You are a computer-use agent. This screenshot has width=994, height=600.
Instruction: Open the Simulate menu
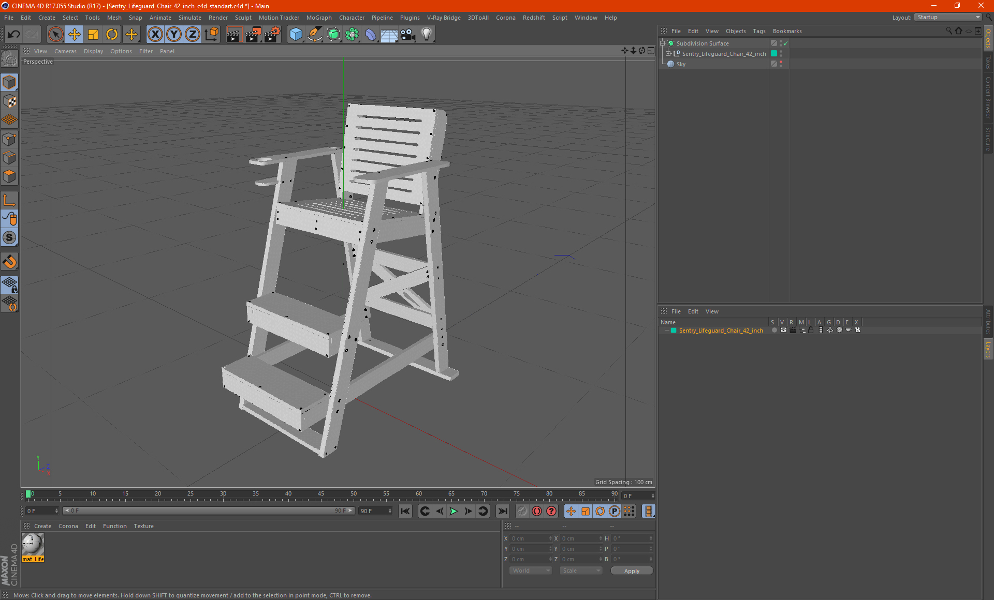coord(190,18)
